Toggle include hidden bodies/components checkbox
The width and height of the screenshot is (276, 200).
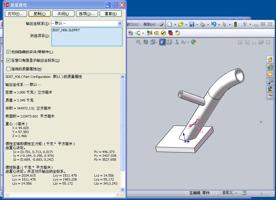tap(9, 52)
